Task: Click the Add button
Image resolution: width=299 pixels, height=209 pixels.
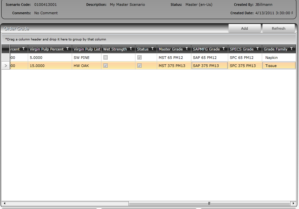Action: (244, 28)
